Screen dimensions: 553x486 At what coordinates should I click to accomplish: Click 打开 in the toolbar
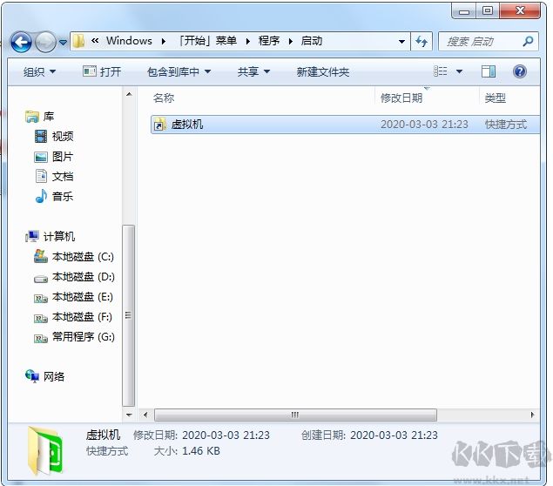tap(102, 71)
